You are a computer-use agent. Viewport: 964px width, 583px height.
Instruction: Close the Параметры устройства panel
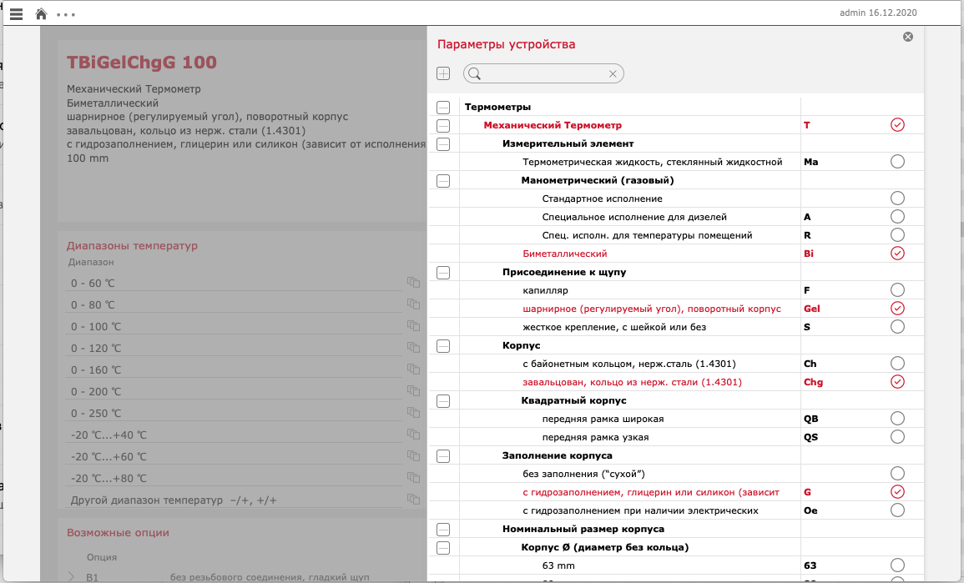pos(907,37)
